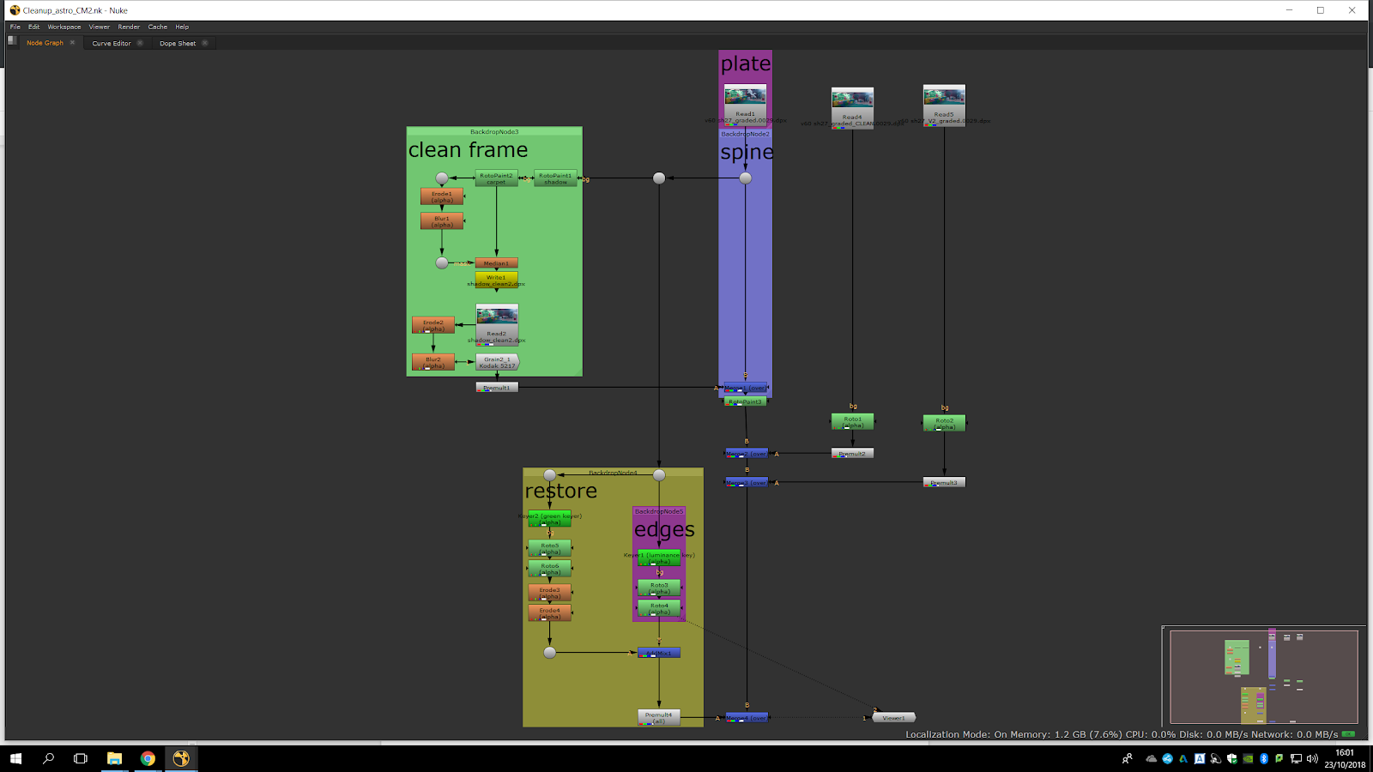Screen dimensions: 1373x772
Task: Switch to the Dope Sheet tab
Action: pos(178,43)
